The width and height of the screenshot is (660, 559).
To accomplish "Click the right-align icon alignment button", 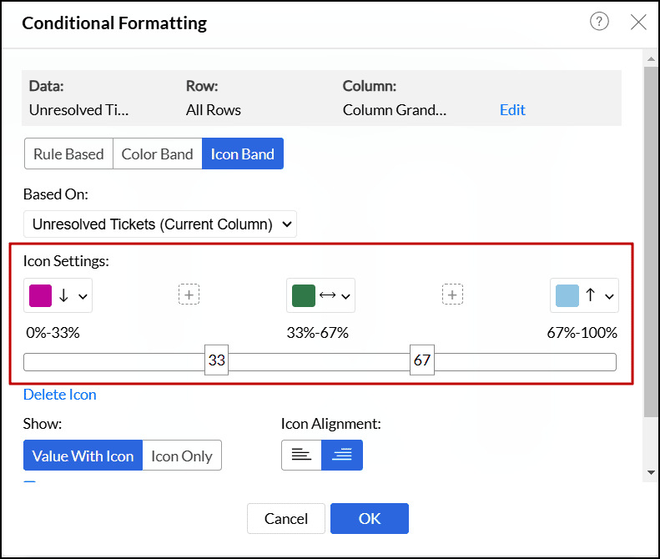I will click(x=342, y=456).
